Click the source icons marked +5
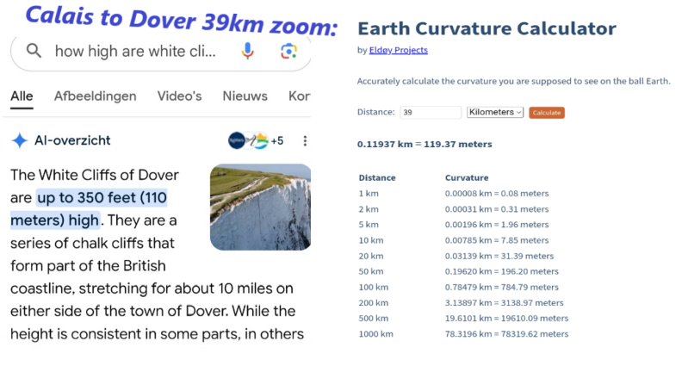The height and width of the screenshot is (372, 688). (x=256, y=140)
